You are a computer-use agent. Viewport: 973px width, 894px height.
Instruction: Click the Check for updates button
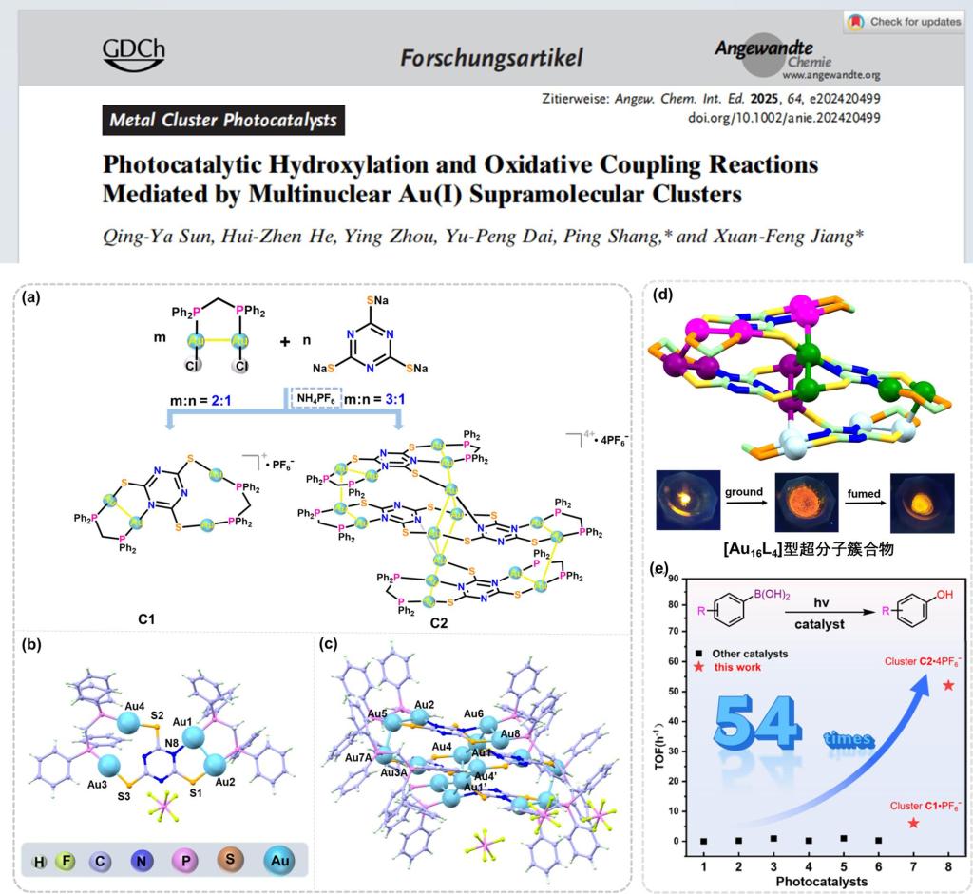[906, 22]
